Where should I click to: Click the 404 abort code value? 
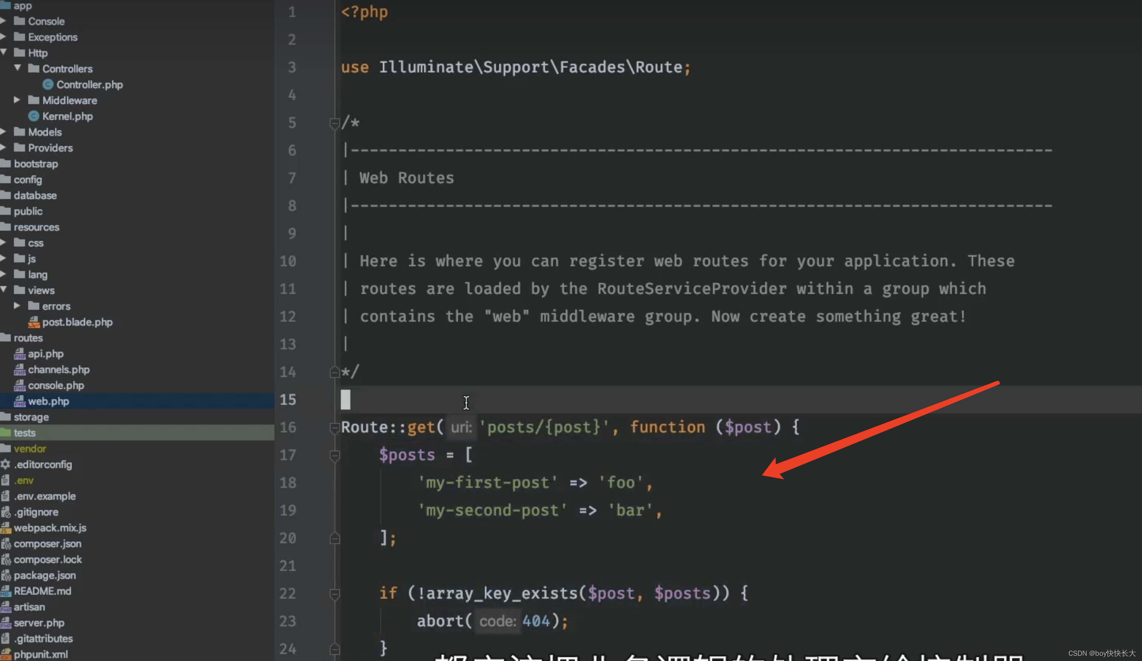(x=536, y=621)
